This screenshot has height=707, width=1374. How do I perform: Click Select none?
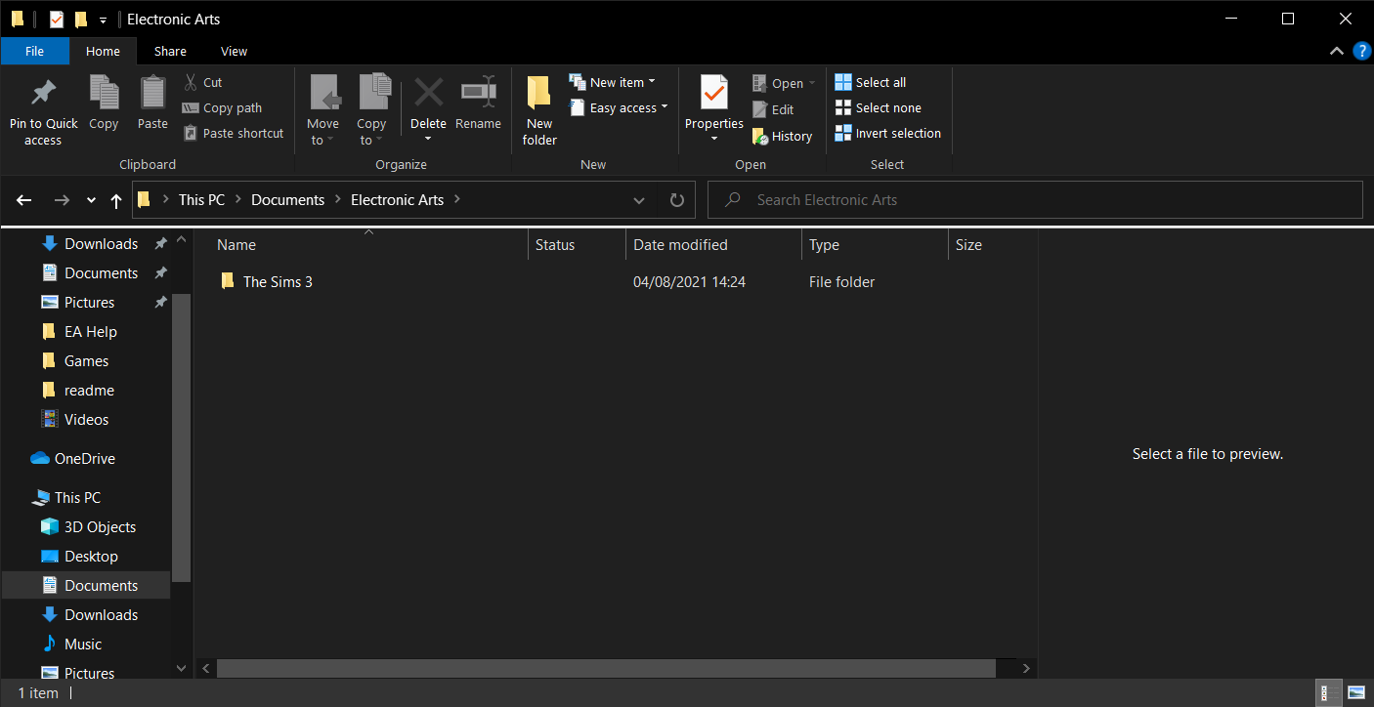[x=879, y=108]
